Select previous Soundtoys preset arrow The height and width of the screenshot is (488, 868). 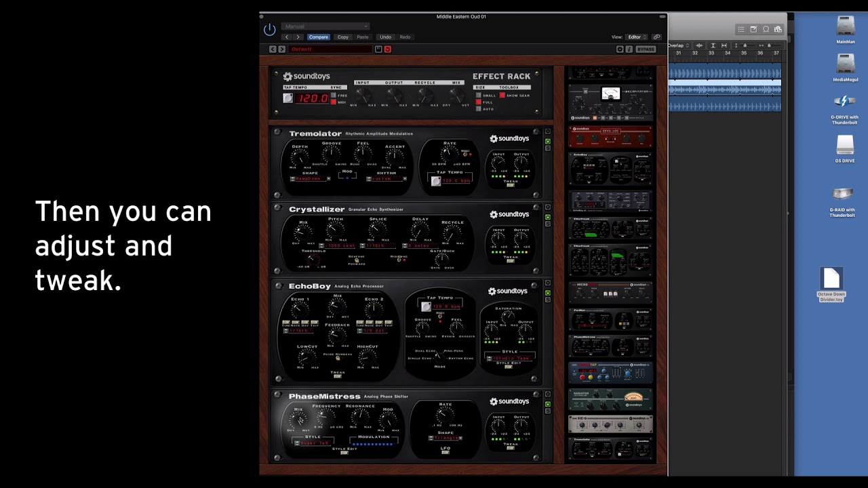[273, 49]
